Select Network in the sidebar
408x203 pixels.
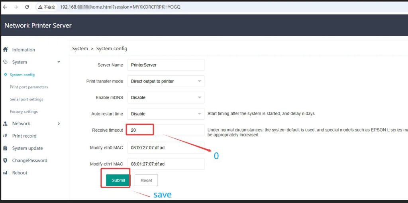(x=21, y=124)
